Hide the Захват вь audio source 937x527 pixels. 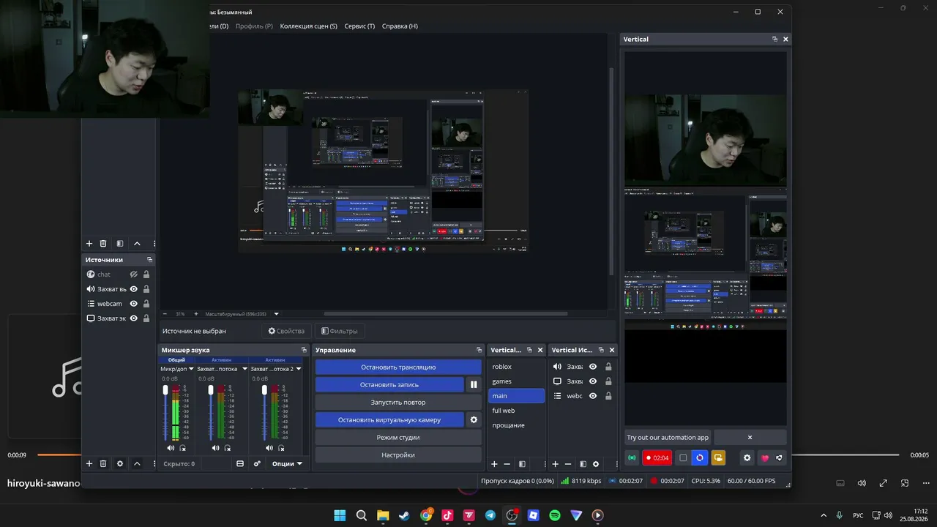click(x=134, y=289)
